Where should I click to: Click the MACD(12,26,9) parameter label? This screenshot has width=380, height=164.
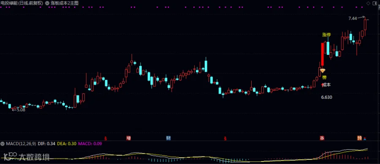pyautogui.click(x=21, y=144)
